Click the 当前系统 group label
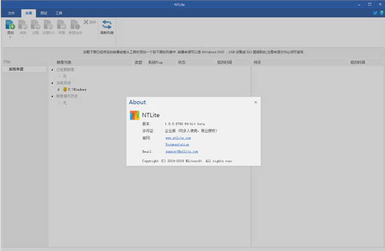385x251 pixels. pyautogui.click(x=64, y=83)
